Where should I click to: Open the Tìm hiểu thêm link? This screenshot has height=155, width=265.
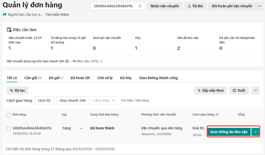pyautogui.click(x=57, y=15)
